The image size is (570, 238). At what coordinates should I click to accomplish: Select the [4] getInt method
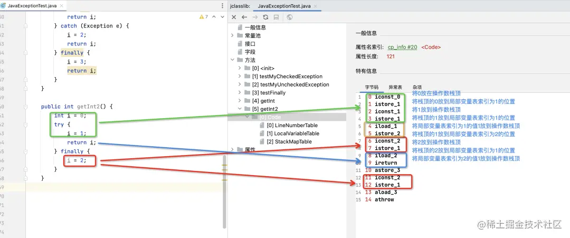[x=263, y=101]
